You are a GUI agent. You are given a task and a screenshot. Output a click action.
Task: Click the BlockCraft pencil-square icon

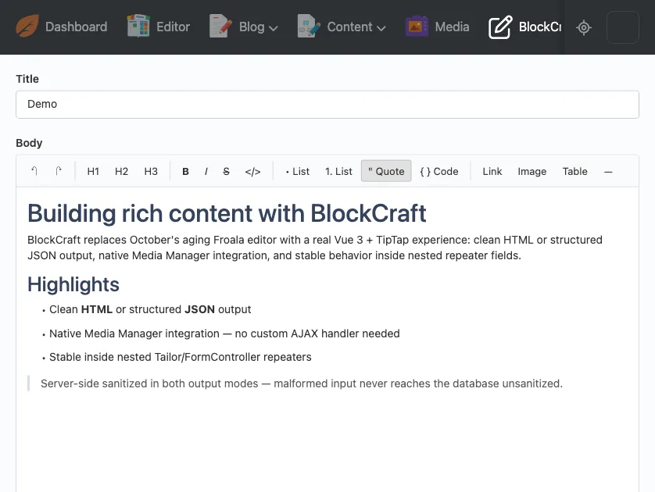[500, 27]
